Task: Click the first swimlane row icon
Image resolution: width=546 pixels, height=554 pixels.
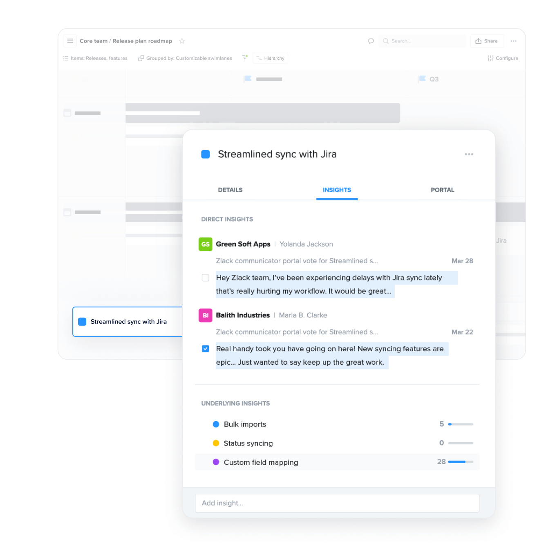Action: [67, 113]
